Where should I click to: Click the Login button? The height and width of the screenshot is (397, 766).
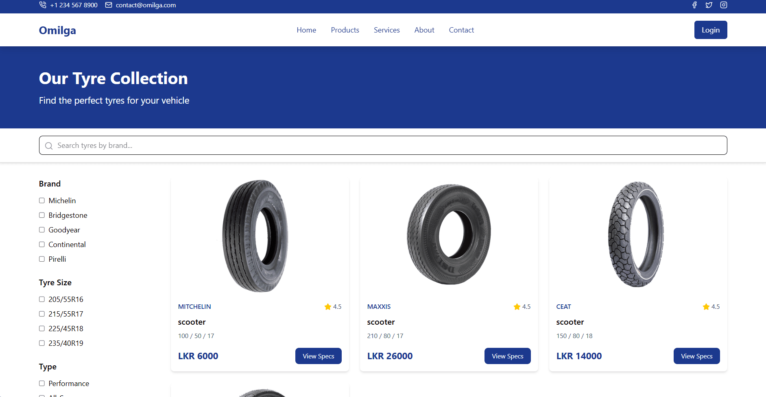711,30
